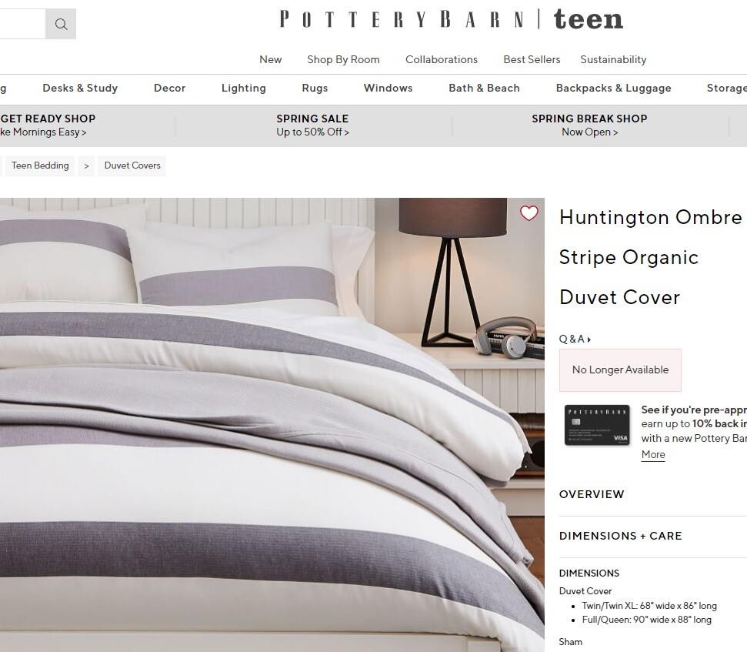Click More under credit card offer
The width and height of the screenshot is (747, 652).
[x=653, y=455]
